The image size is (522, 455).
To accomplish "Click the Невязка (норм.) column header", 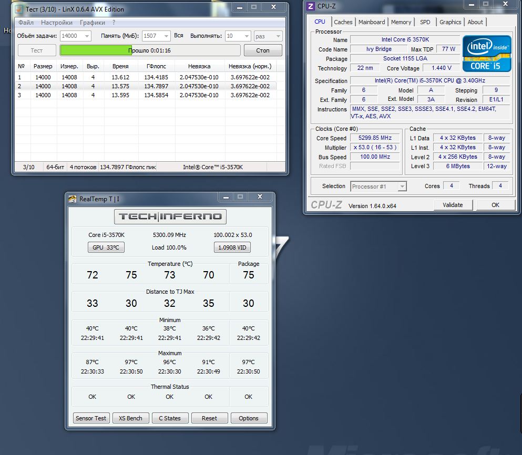I will [x=250, y=66].
